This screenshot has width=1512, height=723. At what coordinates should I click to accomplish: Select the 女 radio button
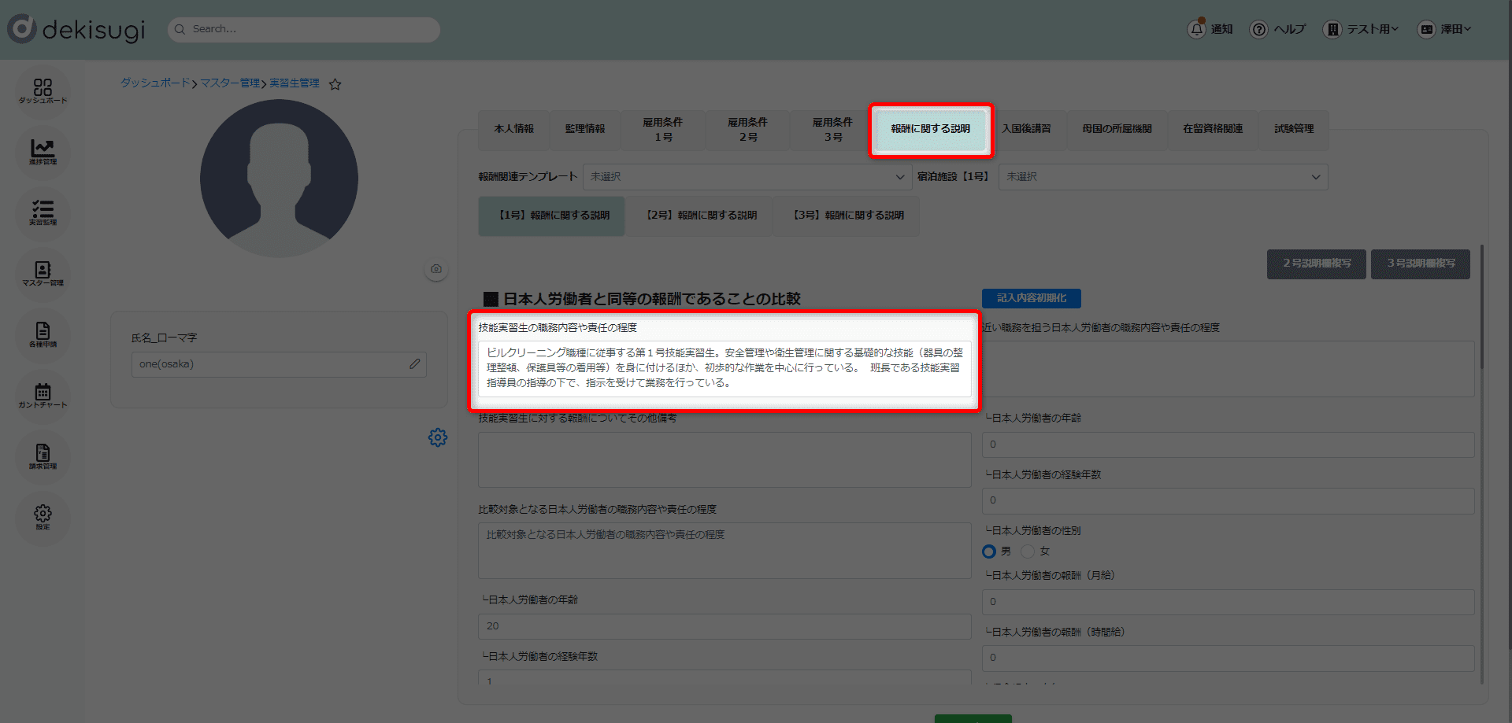1028,551
